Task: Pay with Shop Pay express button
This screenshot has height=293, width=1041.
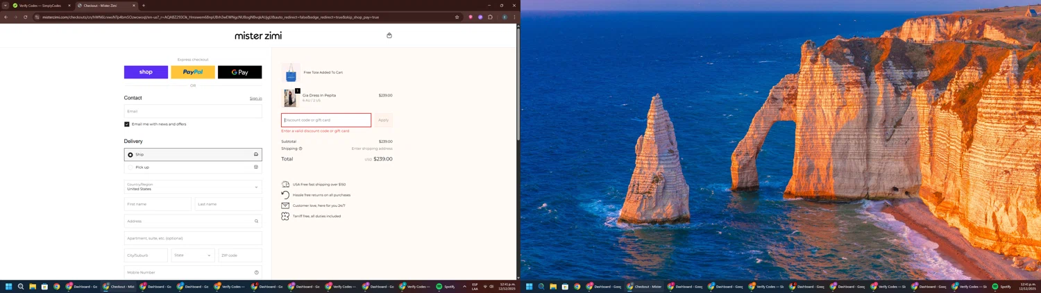Action: coord(146,72)
